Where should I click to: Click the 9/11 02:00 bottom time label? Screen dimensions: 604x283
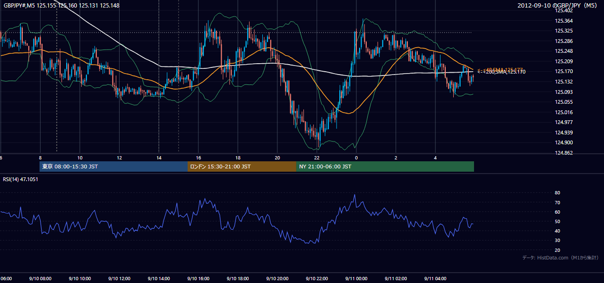(396, 279)
